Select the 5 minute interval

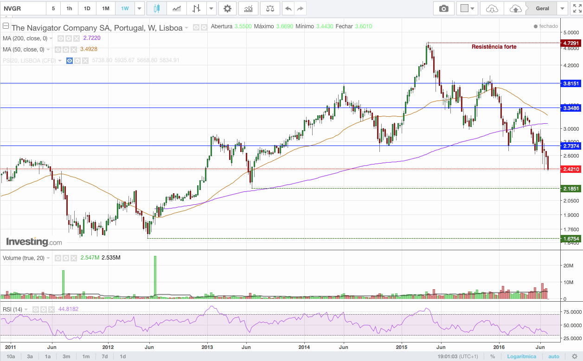tap(53, 8)
